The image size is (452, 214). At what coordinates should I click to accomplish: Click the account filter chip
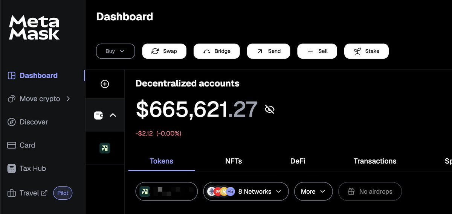tap(166, 191)
